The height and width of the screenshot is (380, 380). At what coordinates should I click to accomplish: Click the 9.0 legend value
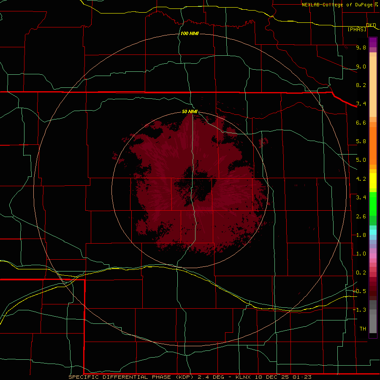pyautogui.click(x=361, y=66)
